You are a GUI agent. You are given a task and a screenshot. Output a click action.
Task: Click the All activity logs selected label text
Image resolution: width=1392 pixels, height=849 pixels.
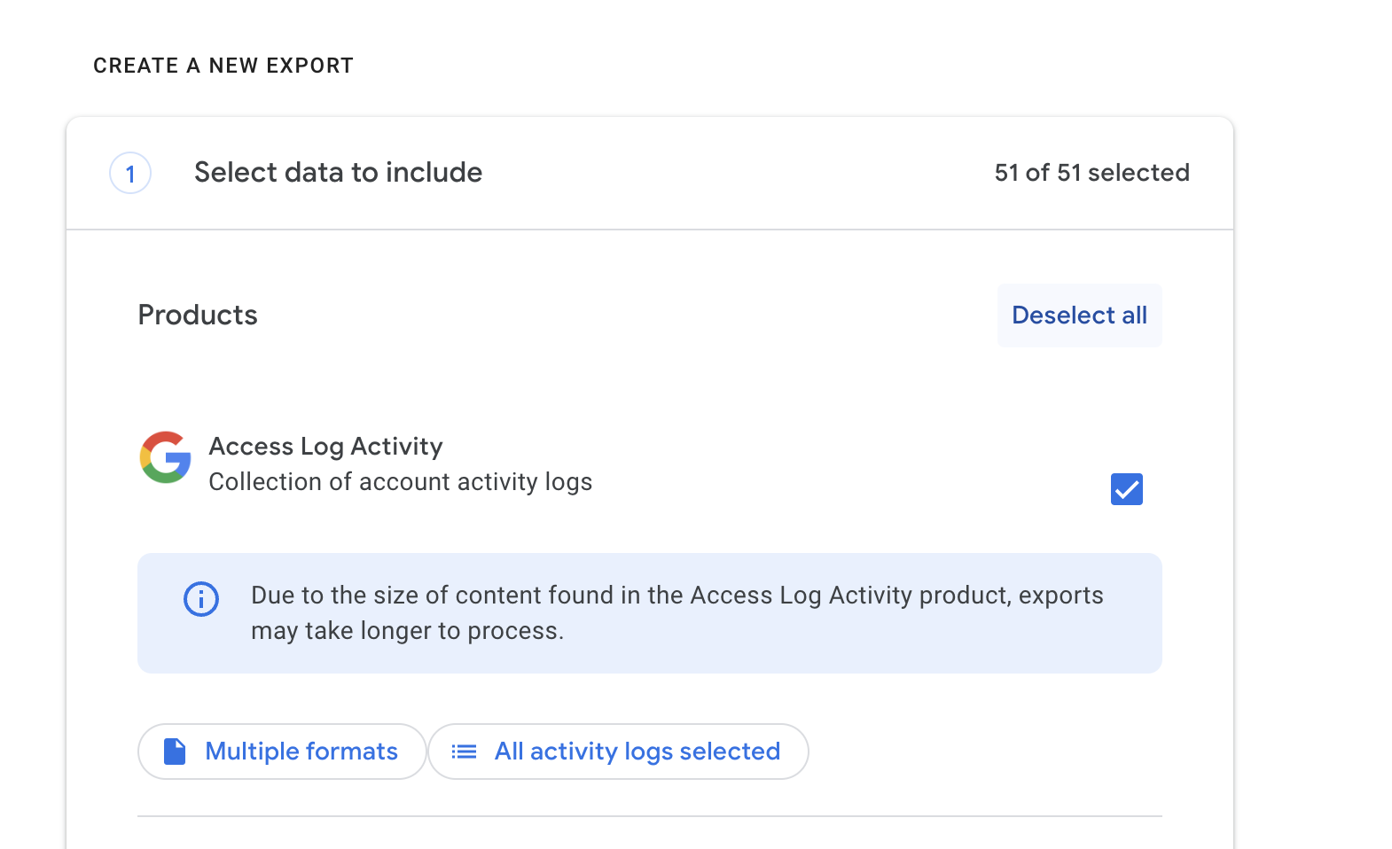(x=637, y=752)
